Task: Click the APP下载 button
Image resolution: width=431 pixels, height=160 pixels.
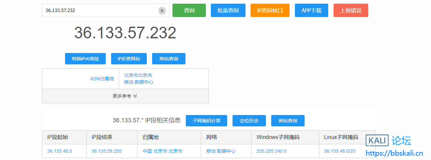Action: [x=311, y=10]
